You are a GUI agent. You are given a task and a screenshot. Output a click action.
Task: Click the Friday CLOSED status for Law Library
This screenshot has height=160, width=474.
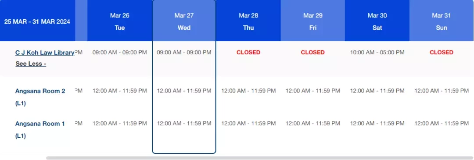click(x=313, y=52)
